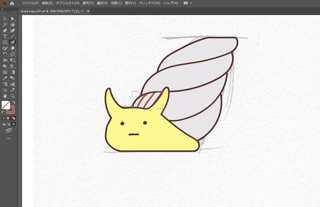Image resolution: width=320 pixels, height=207 pixels.
Task: Select the Rectangle tool
Action: click(x=5, y=42)
